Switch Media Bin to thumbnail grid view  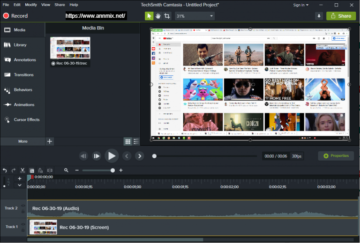point(127,141)
